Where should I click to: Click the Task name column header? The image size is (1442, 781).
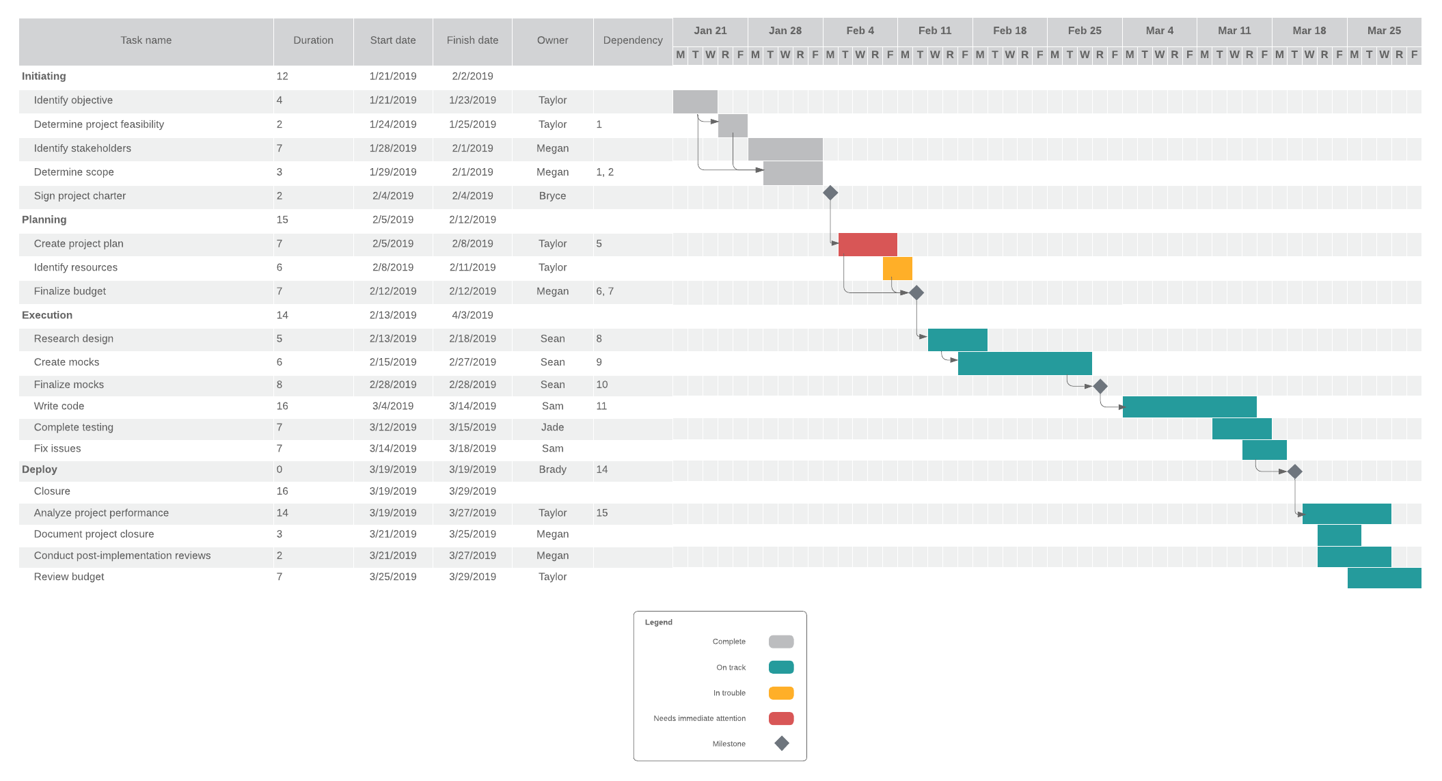pos(146,40)
